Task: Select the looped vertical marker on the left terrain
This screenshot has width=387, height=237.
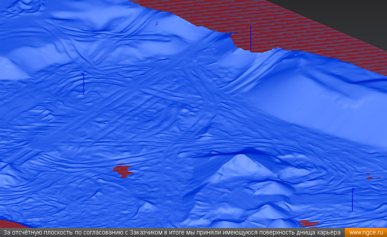Action: pos(83,84)
